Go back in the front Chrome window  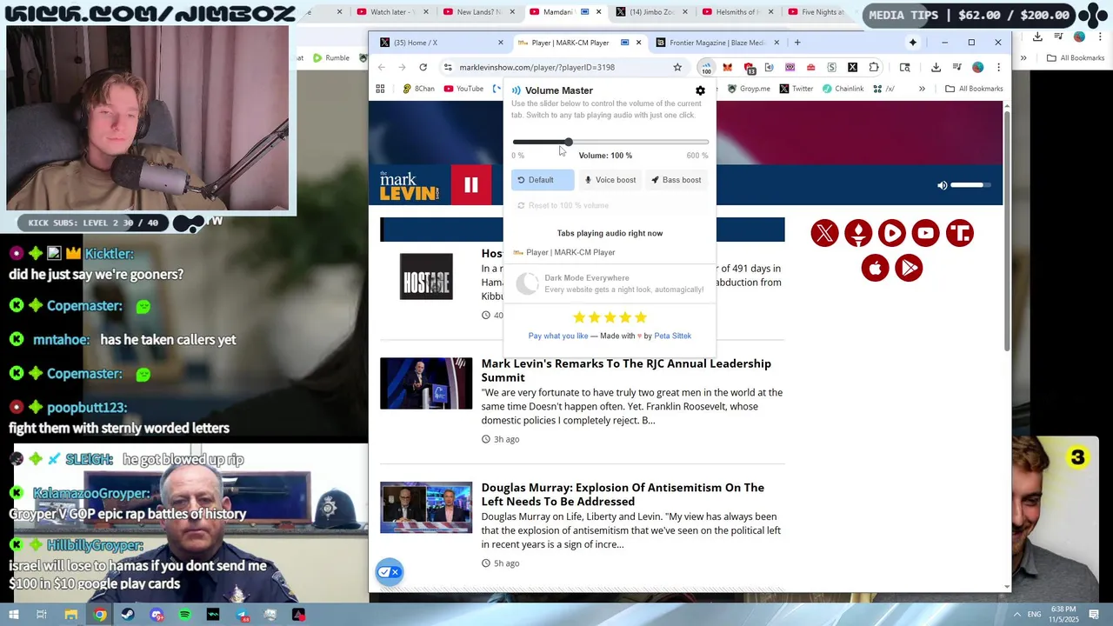(381, 67)
